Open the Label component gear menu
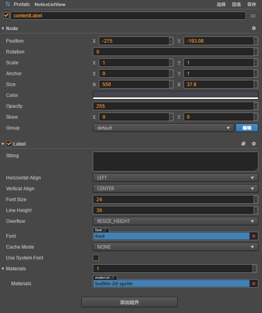This screenshot has height=313, width=262. click(x=254, y=144)
